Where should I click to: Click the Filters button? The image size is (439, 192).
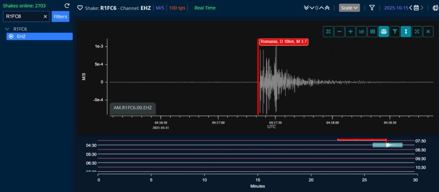[60, 17]
